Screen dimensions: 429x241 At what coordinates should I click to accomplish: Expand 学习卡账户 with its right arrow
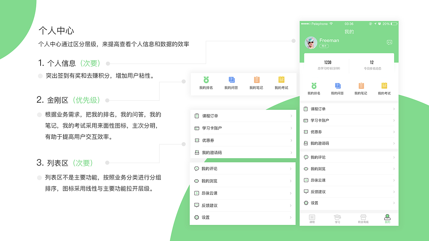click(393, 120)
